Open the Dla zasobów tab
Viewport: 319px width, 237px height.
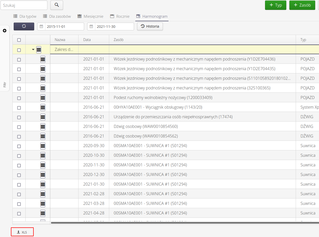[57, 16]
